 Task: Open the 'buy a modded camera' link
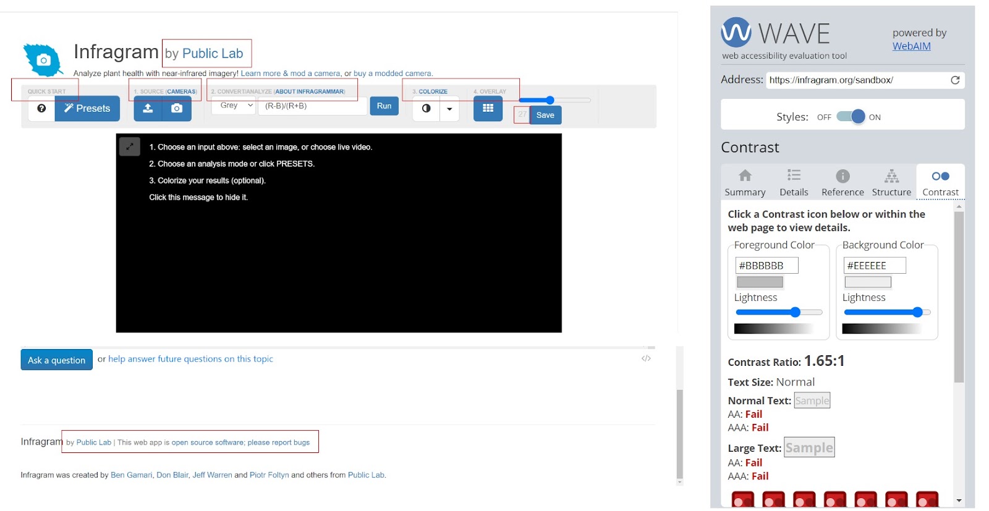point(393,74)
